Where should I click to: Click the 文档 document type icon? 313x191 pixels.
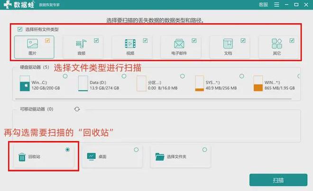coord(228,43)
